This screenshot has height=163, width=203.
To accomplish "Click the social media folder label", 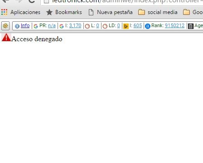I will click(x=163, y=12).
